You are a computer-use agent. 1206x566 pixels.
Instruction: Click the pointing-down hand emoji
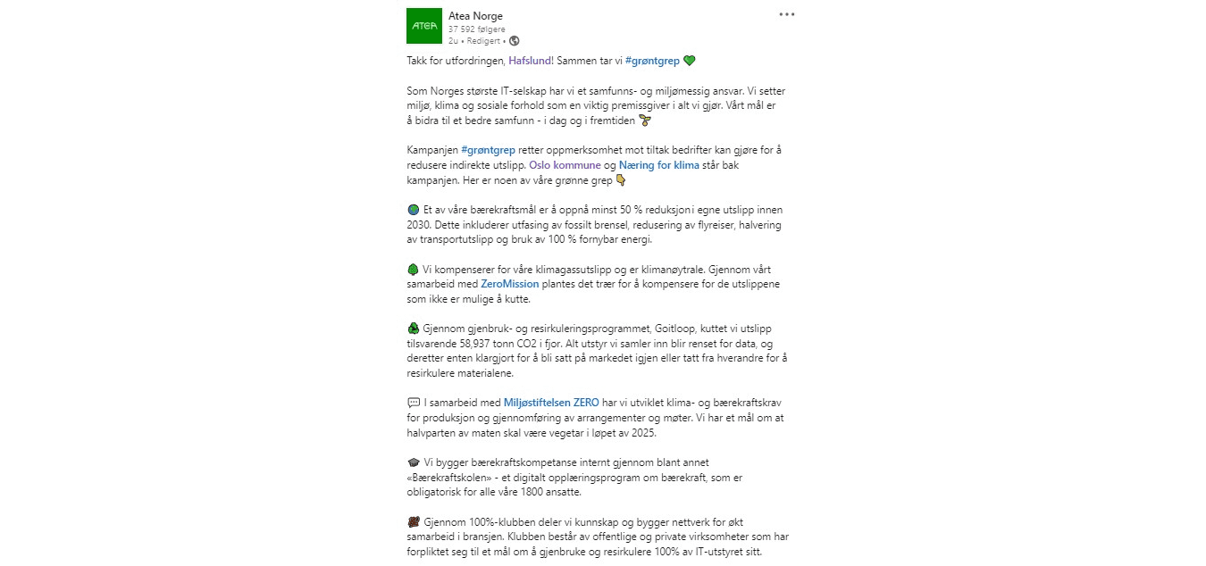(x=621, y=180)
